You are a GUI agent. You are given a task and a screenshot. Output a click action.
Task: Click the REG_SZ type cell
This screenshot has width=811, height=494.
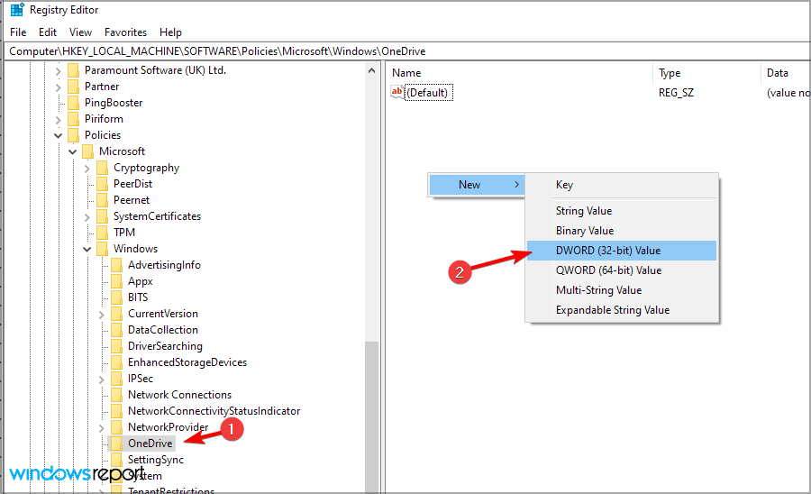click(x=676, y=93)
